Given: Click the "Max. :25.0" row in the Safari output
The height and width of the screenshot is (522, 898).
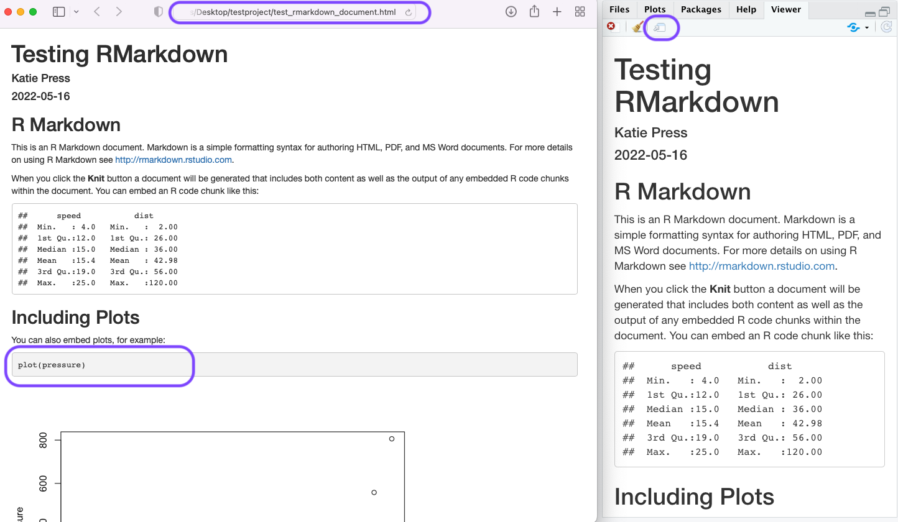Looking at the screenshot, I should [x=98, y=283].
